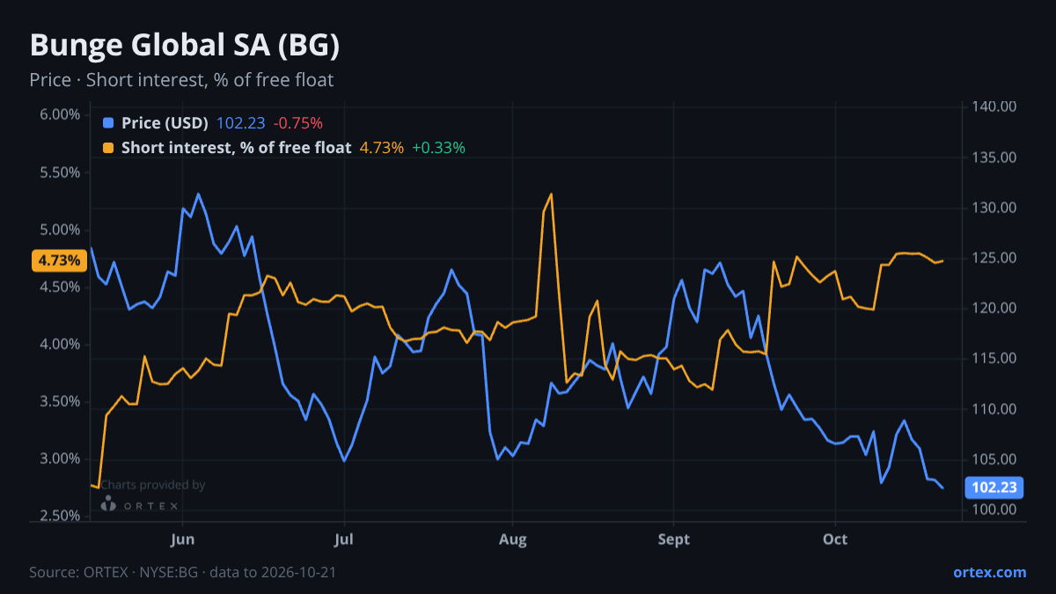The height and width of the screenshot is (594, 1056).
Task: Click the Bunge Global SA (BG) title
Action: pos(185,46)
